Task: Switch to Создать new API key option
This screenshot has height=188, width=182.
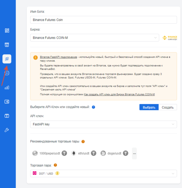Action: pos(168,107)
